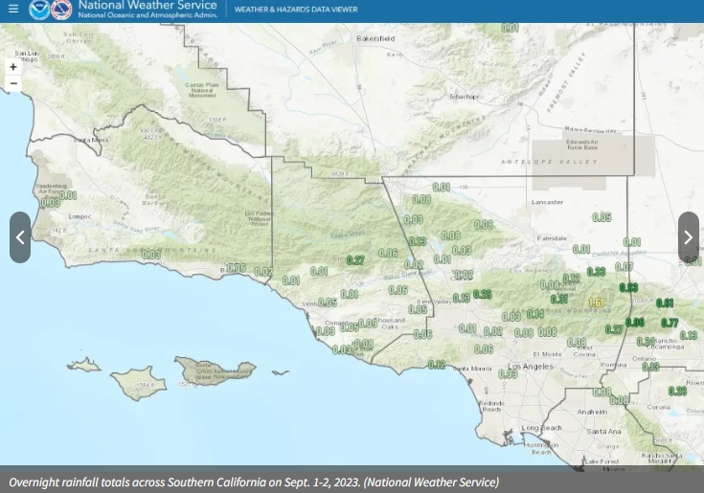The image size is (704, 493).
Task: Select the Long Beach map label
Action: [541, 428]
